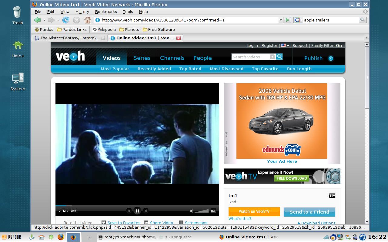Open the Screencaps link
Viewport: 388px width, 242px height.
(x=196, y=223)
